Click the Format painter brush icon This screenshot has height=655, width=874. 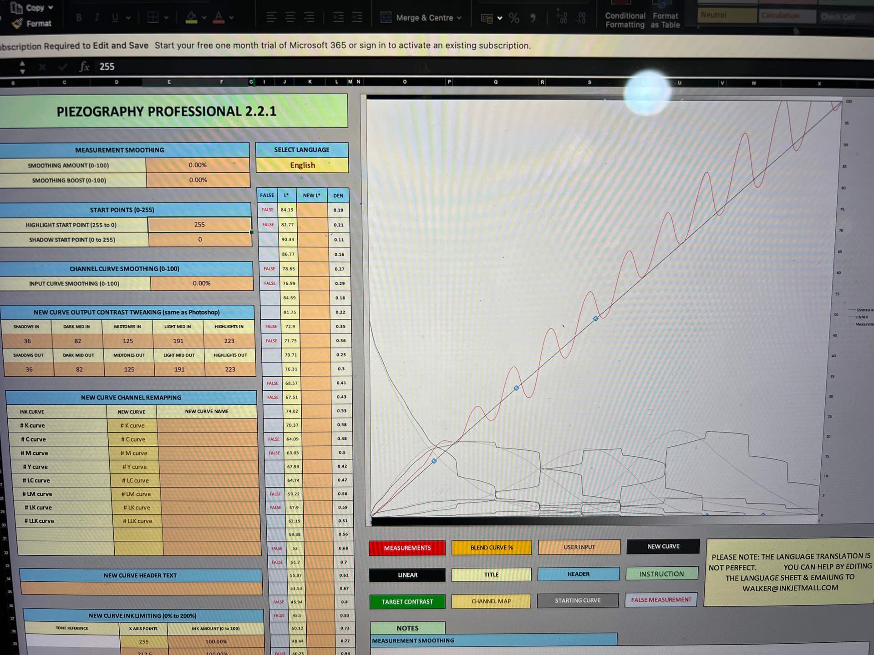point(17,23)
